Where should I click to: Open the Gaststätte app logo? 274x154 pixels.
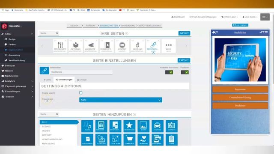(x=4, y=26)
